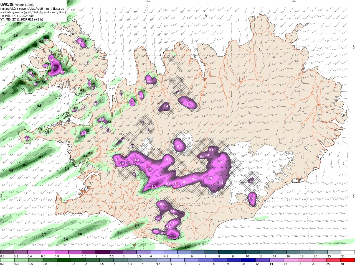Click the 20W longitude label at top
Viewport: 355px width, 266px height.
coord(148,1)
